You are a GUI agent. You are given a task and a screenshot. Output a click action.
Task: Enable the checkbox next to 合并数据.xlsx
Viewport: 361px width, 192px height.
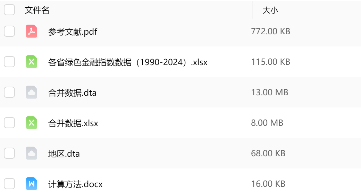click(x=9, y=123)
